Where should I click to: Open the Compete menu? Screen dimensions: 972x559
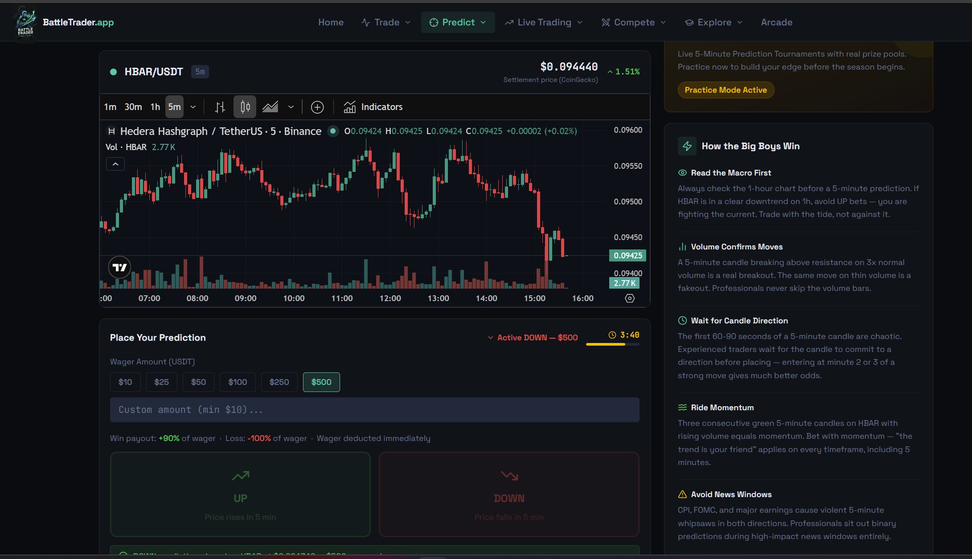(633, 22)
